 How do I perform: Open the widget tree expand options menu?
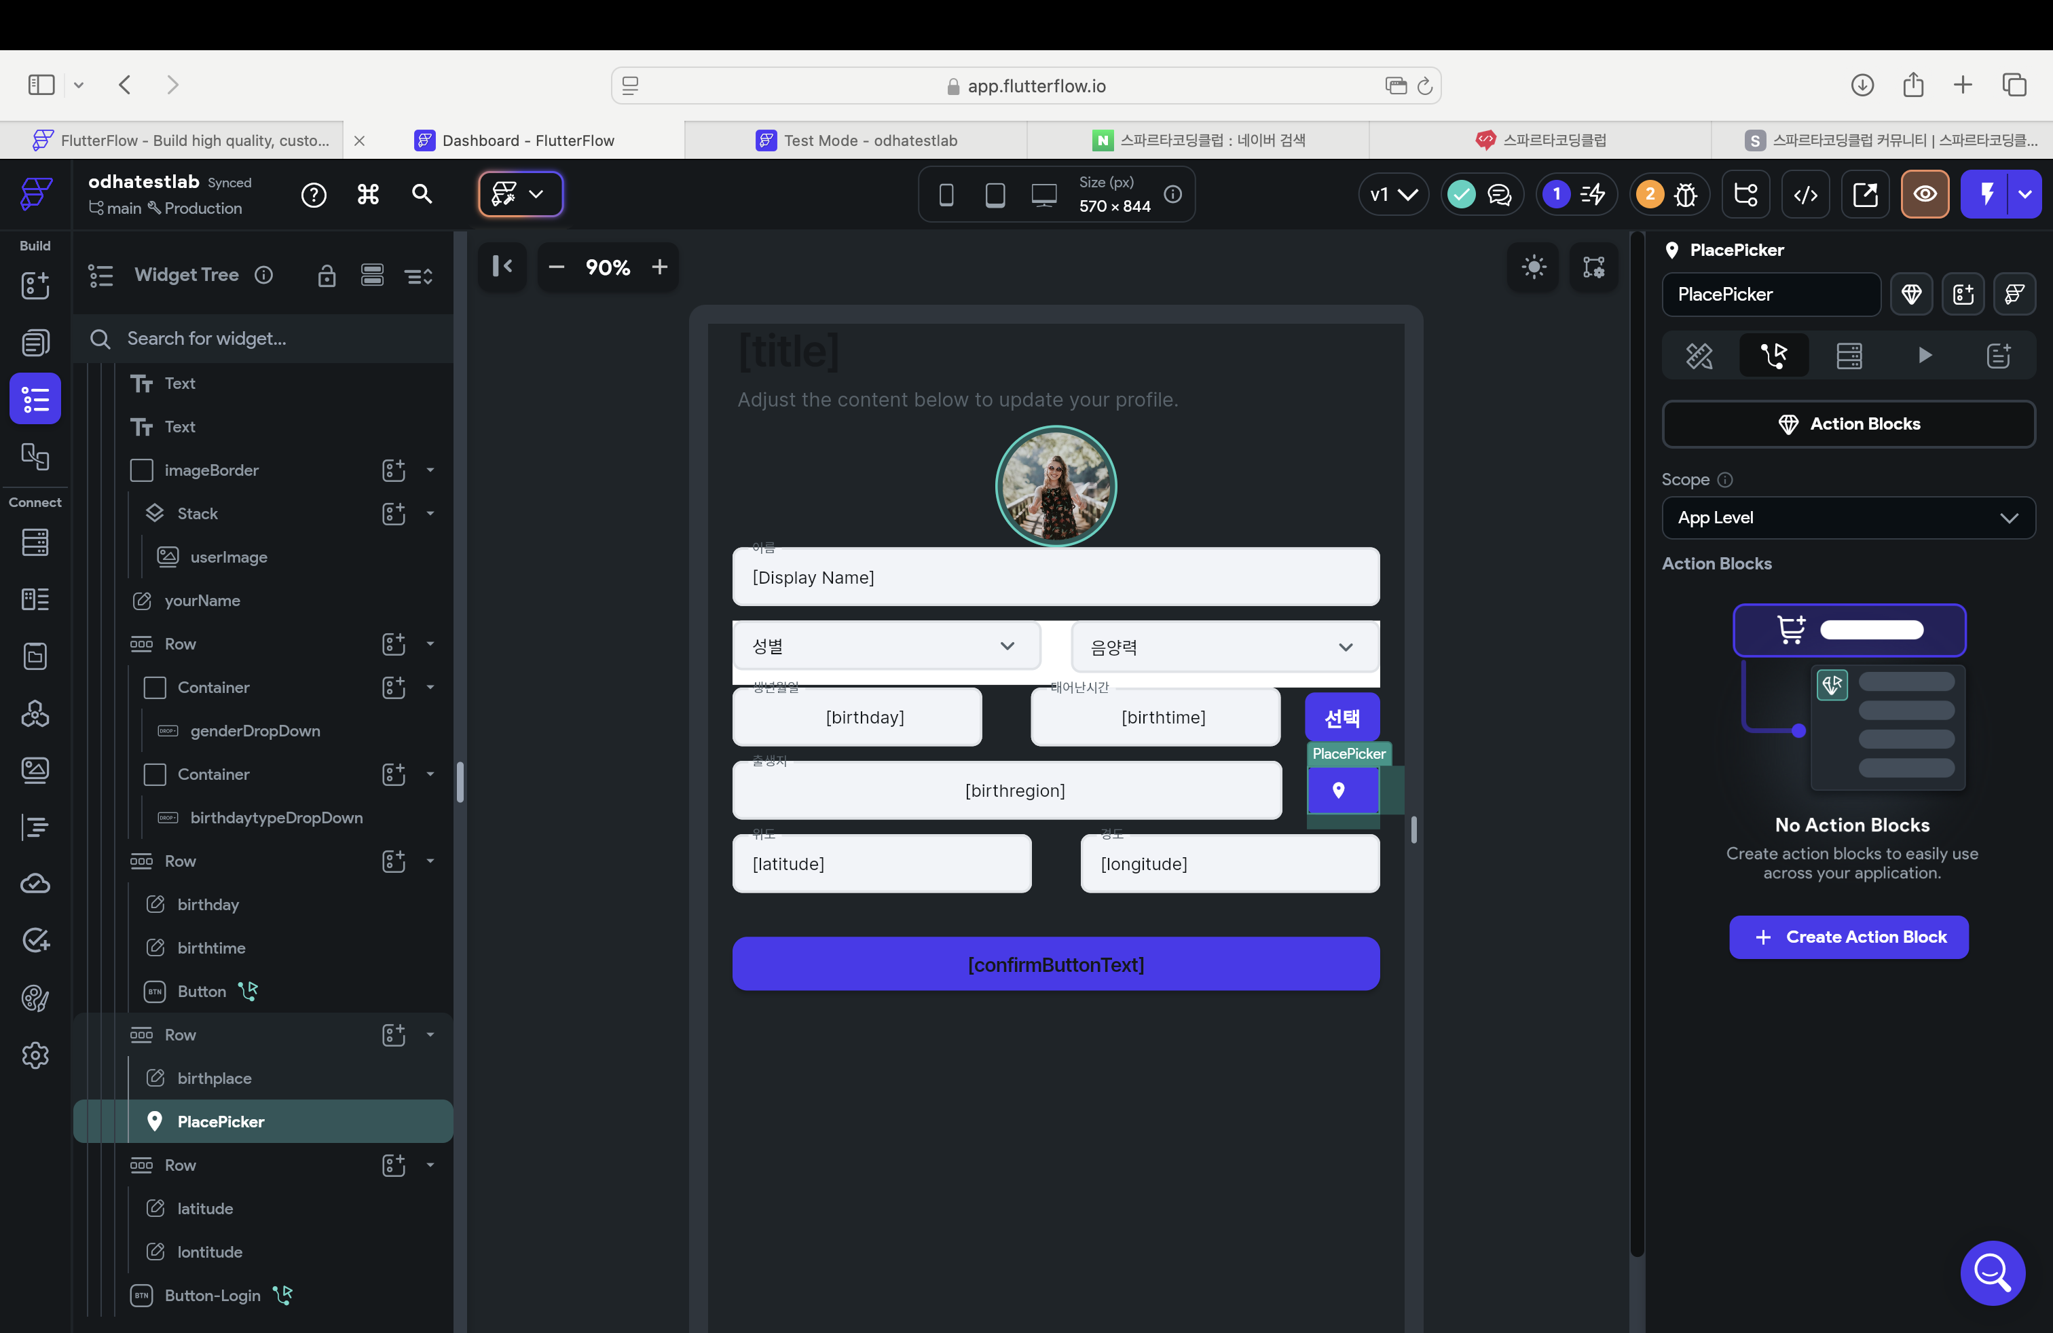click(420, 276)
